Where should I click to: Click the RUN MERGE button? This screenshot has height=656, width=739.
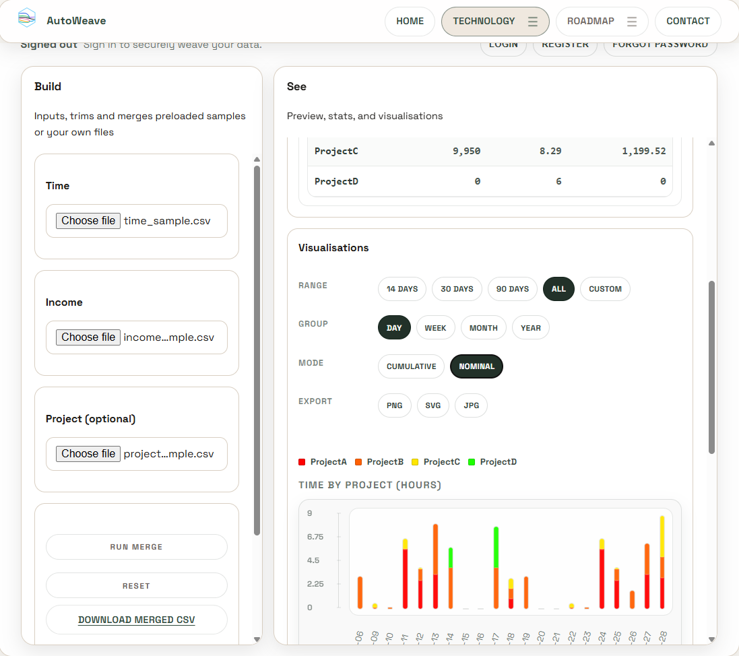click(136, 546)
